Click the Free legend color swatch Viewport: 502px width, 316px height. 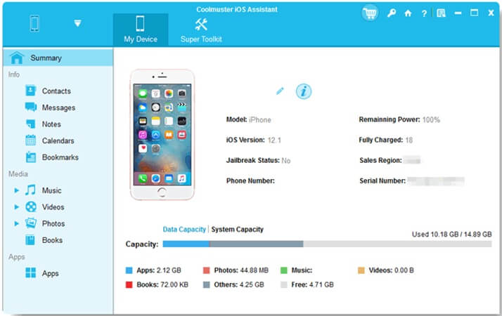click(283, 284)
